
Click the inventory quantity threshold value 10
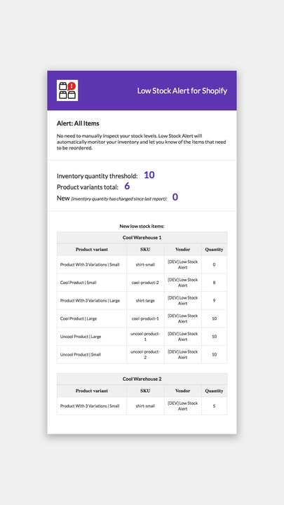click(x=149, y=175)
